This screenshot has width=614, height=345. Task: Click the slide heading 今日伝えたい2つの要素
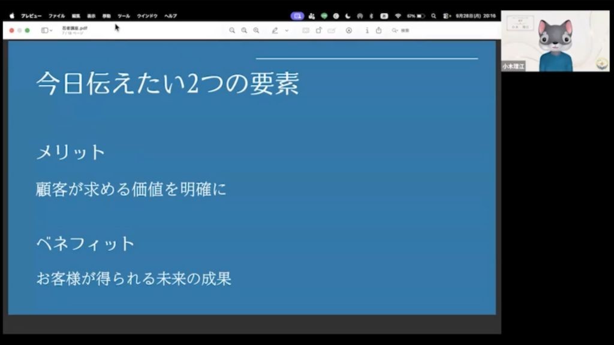(x=168, y=83)
